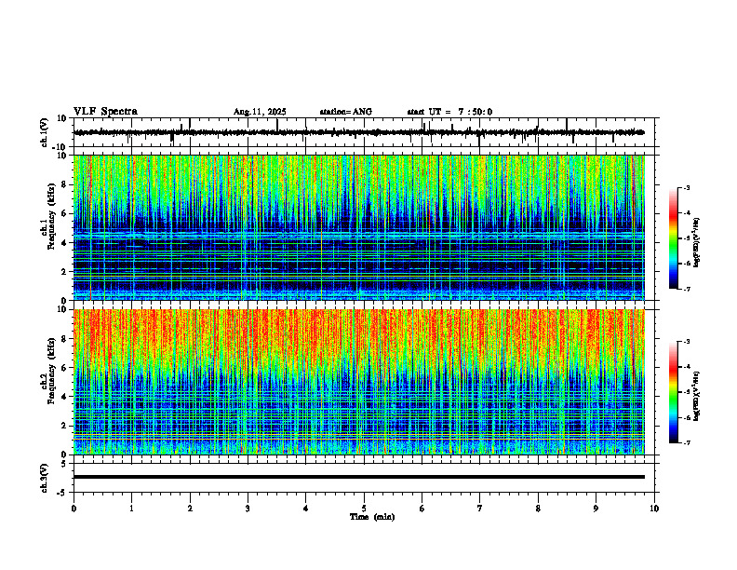Click the time axis tick label "4"

tap(306, 509)
